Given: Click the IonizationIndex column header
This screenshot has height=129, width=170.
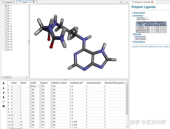Looking at the screenshot, I should [94, 83].
